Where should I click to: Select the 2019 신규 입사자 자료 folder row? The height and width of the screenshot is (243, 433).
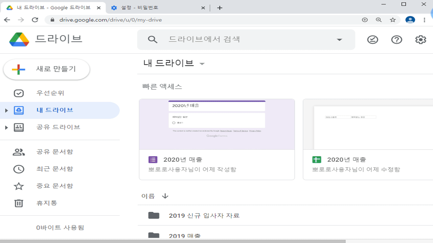pos(285,215)
